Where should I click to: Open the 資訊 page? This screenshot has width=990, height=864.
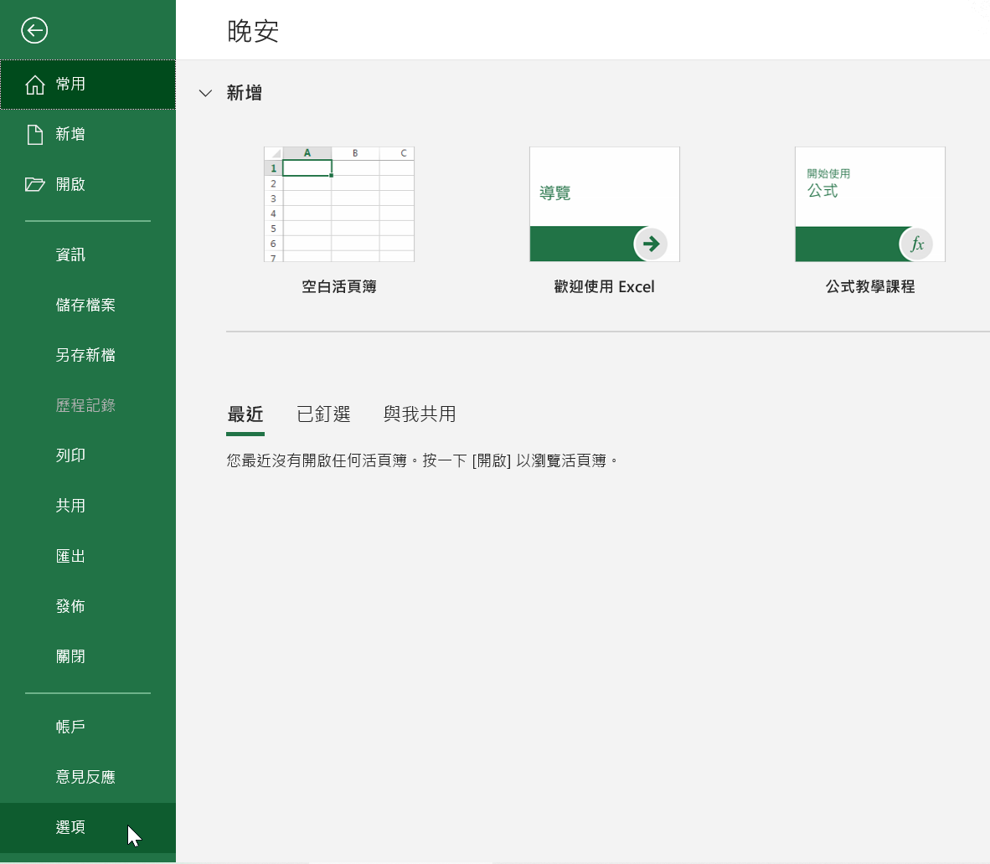(x=88, y=255)
